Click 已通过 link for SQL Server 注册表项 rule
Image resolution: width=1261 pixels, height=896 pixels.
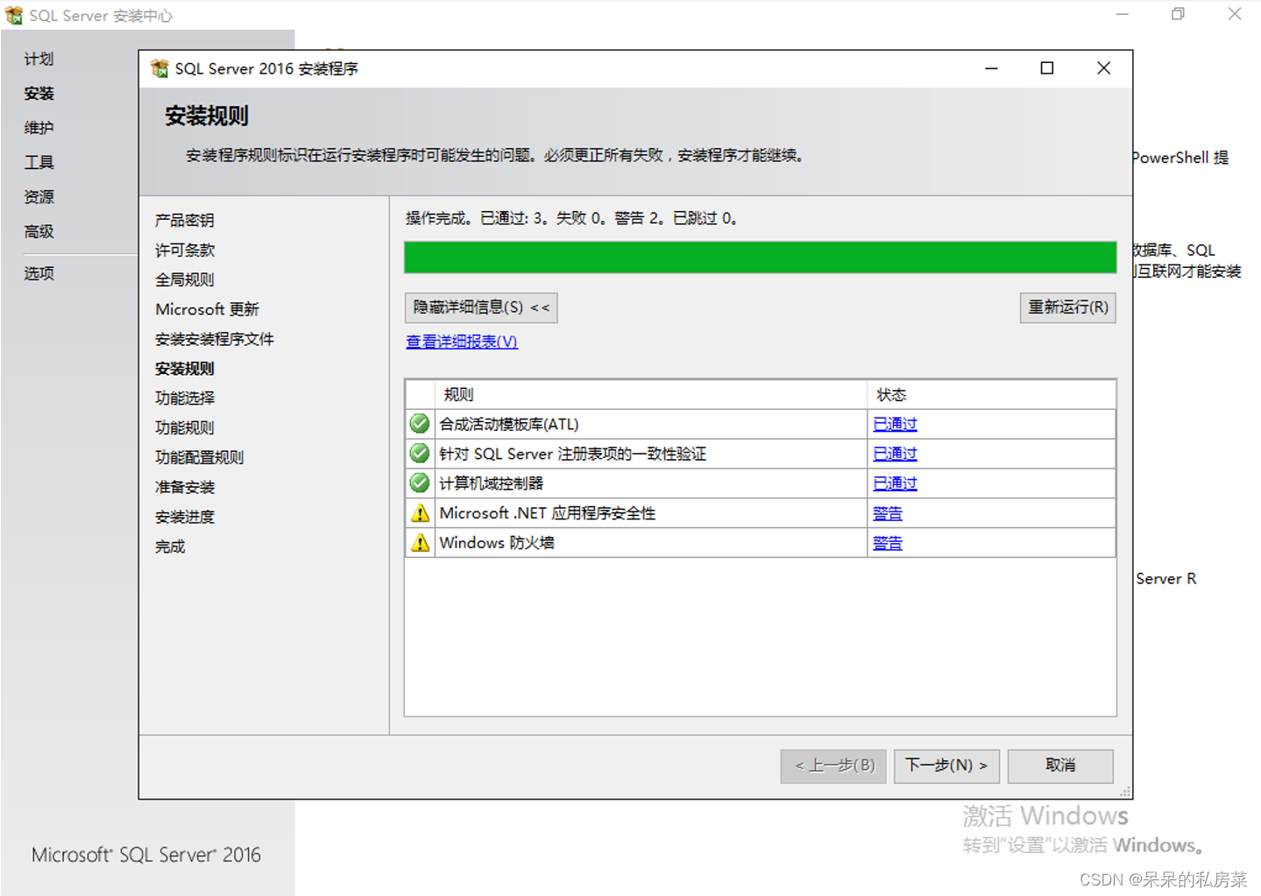pos(895,454)
